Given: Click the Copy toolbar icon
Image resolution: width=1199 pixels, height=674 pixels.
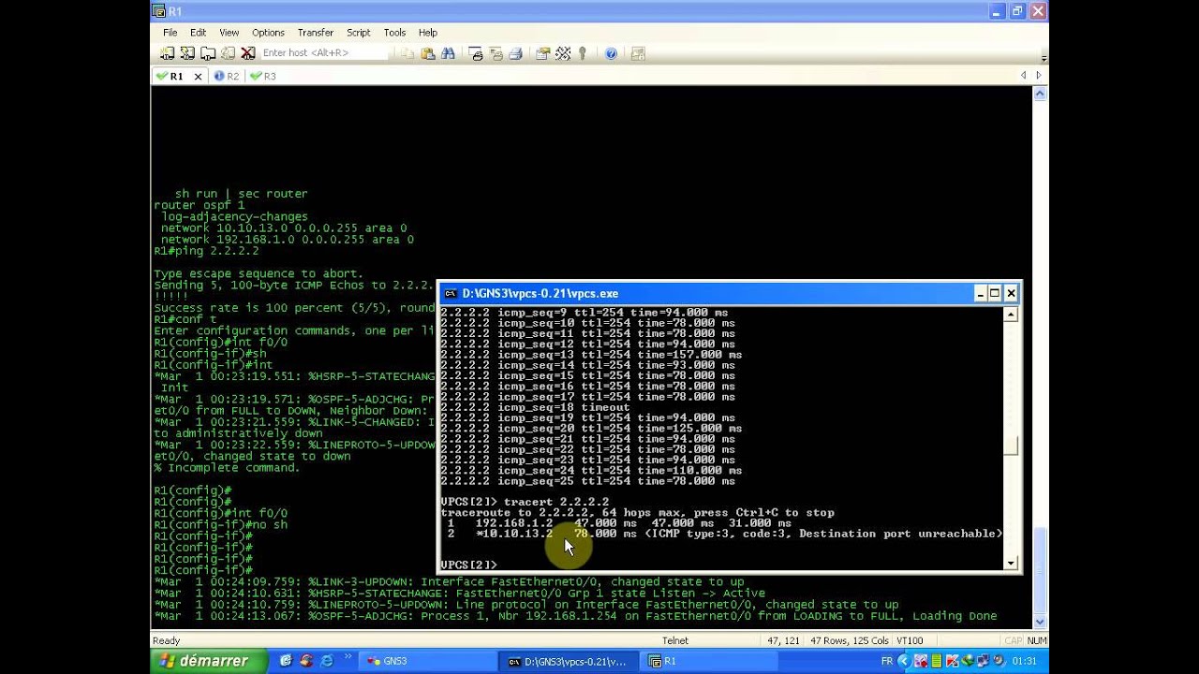Looking at the screenshot, I should point(407,53).
